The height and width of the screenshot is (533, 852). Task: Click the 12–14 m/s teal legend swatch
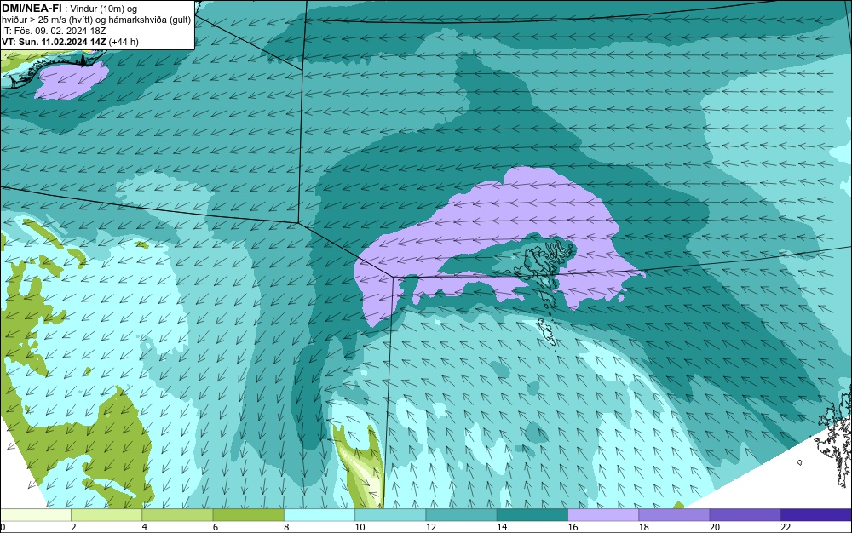point(461,515)
